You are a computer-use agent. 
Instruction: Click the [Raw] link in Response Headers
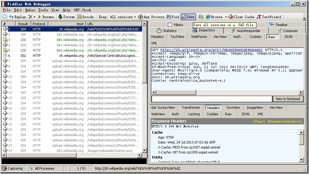[259, 121]
